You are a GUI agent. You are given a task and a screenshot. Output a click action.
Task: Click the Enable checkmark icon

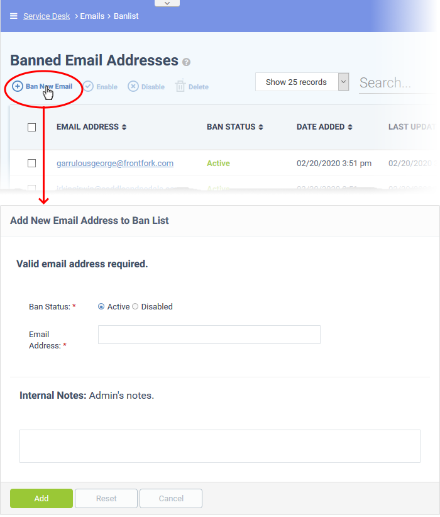tap(89, 86)
